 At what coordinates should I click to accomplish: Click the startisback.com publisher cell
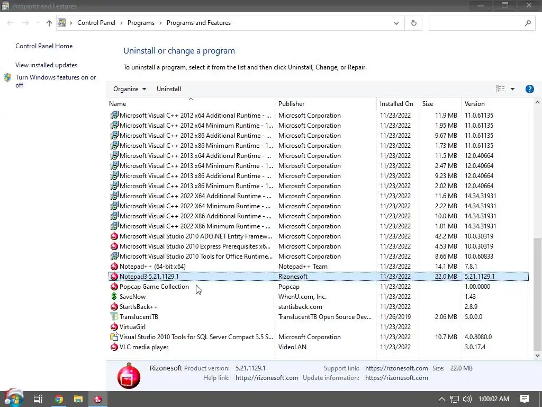click(300, 307)
